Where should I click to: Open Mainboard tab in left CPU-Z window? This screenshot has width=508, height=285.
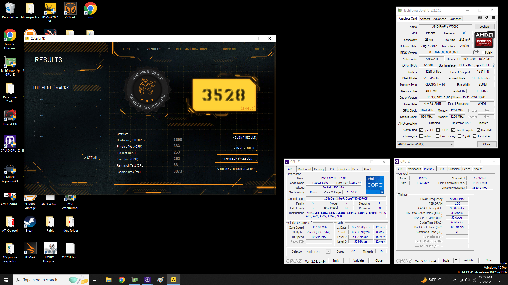[304, 169]
